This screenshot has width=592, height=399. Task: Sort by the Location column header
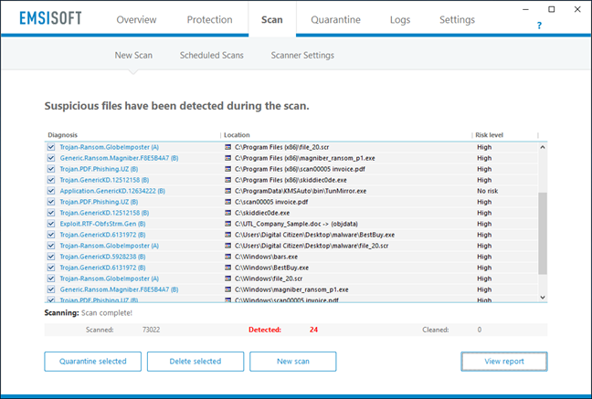237,135
